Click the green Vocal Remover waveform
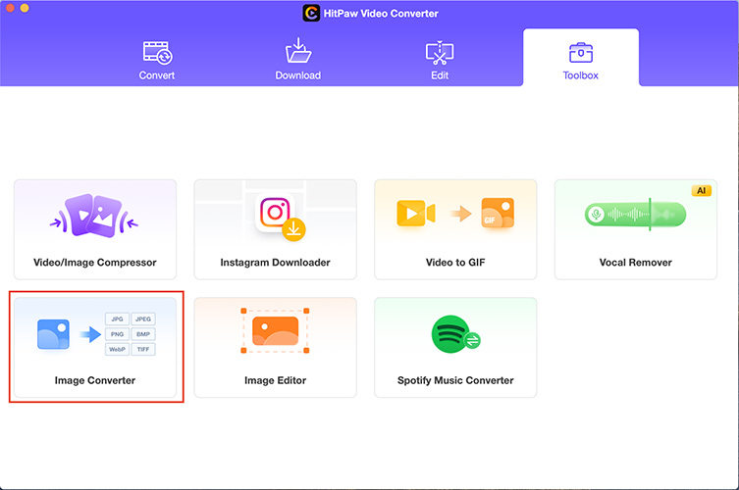The image size is (739, 490). [635, 215]
